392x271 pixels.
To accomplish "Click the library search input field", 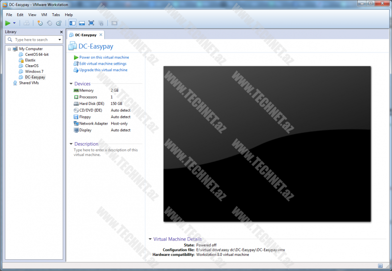I will click(33, 40).
